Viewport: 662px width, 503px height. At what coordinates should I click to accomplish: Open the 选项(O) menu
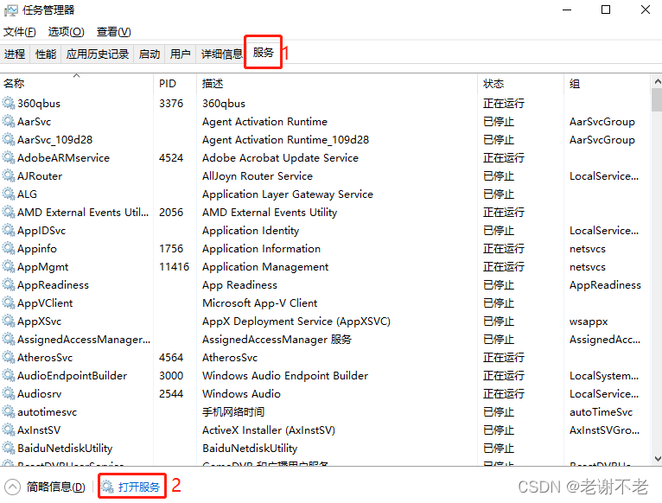click(x=66, y=32)
